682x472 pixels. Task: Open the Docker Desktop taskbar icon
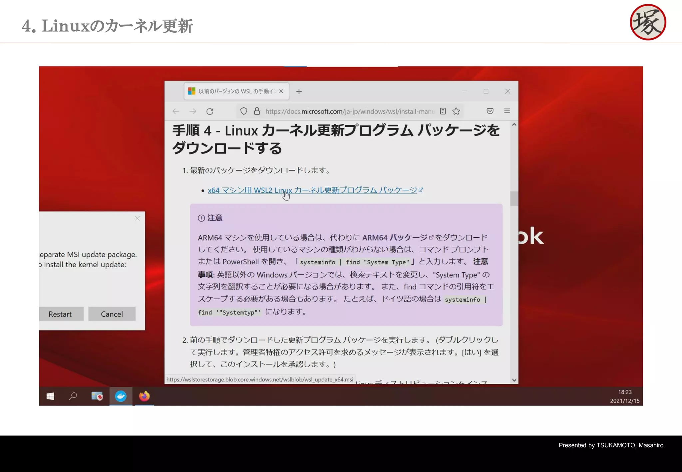(x=121, y=396)
